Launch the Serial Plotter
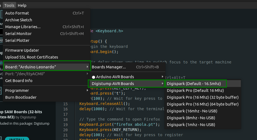This screenshot has height=140, width=257. 17,40
